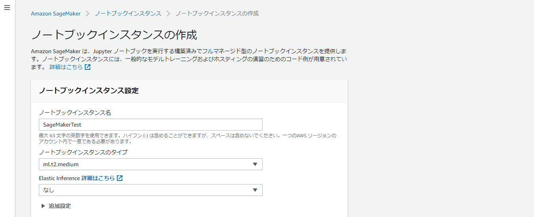Click external link icon after intro 詳細はこちら
This screenshot has height=217, width=534.
pyautogui.click(x=88, y=67)
